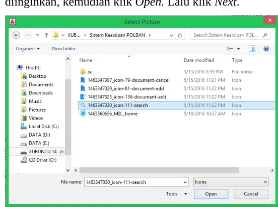Create a New folder
The image size is (278, 207).
[x=63, y=49]
